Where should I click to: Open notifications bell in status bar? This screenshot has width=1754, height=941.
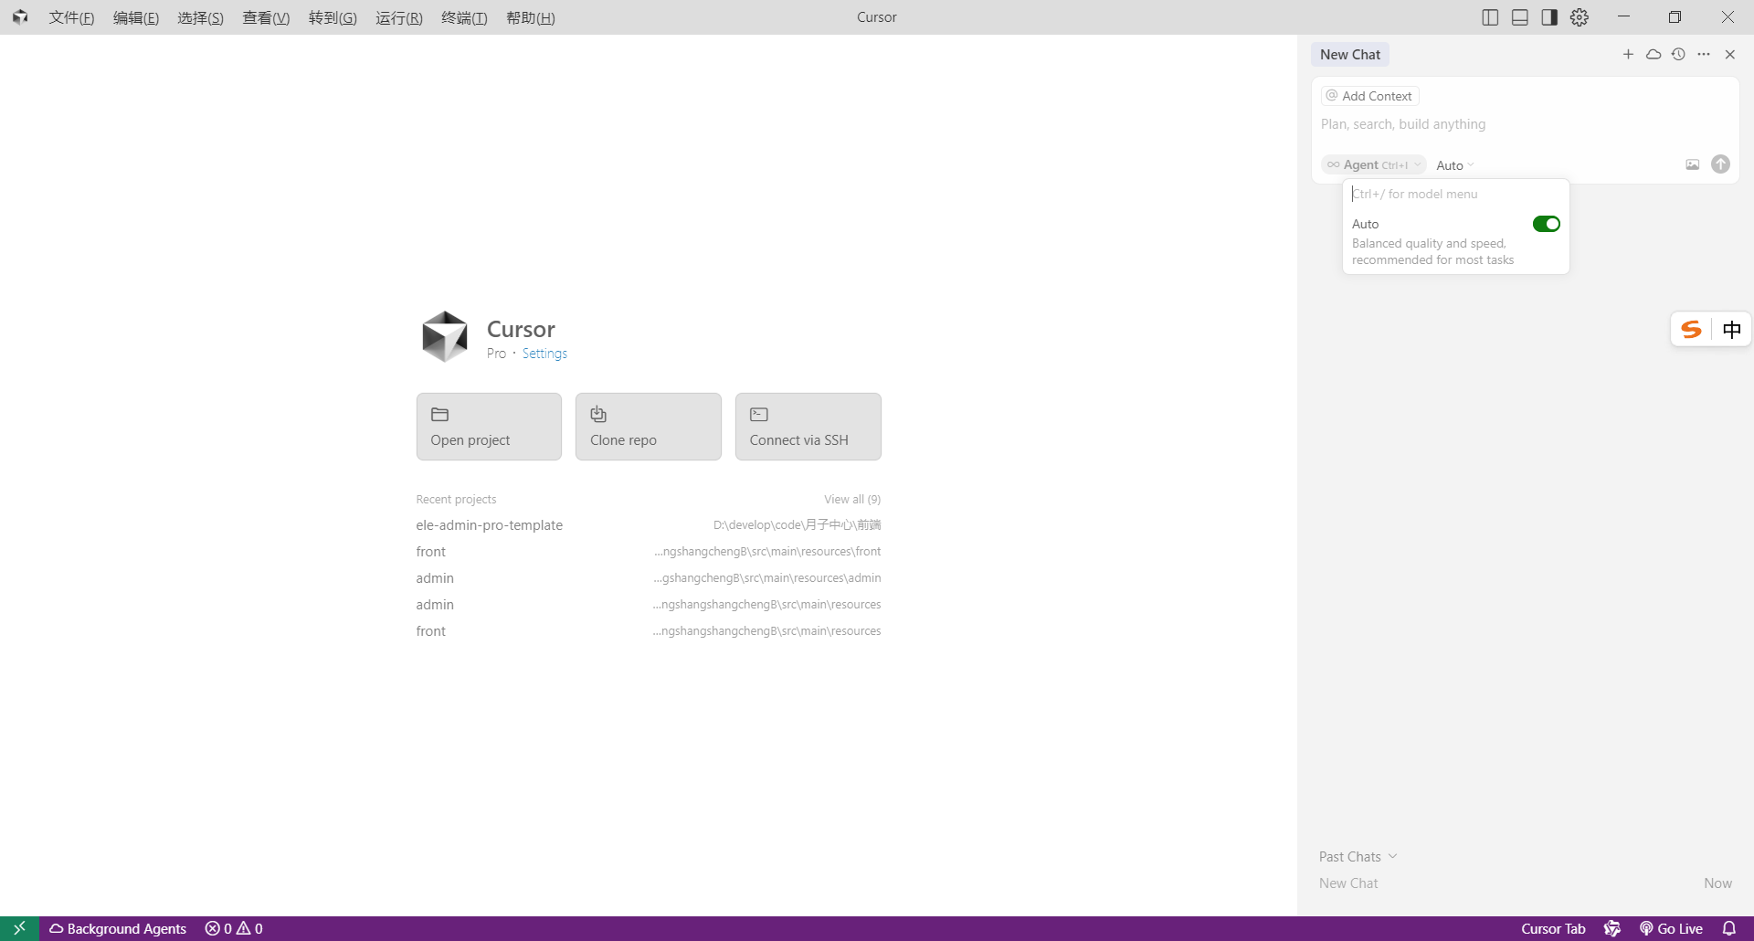(1729, 928)
